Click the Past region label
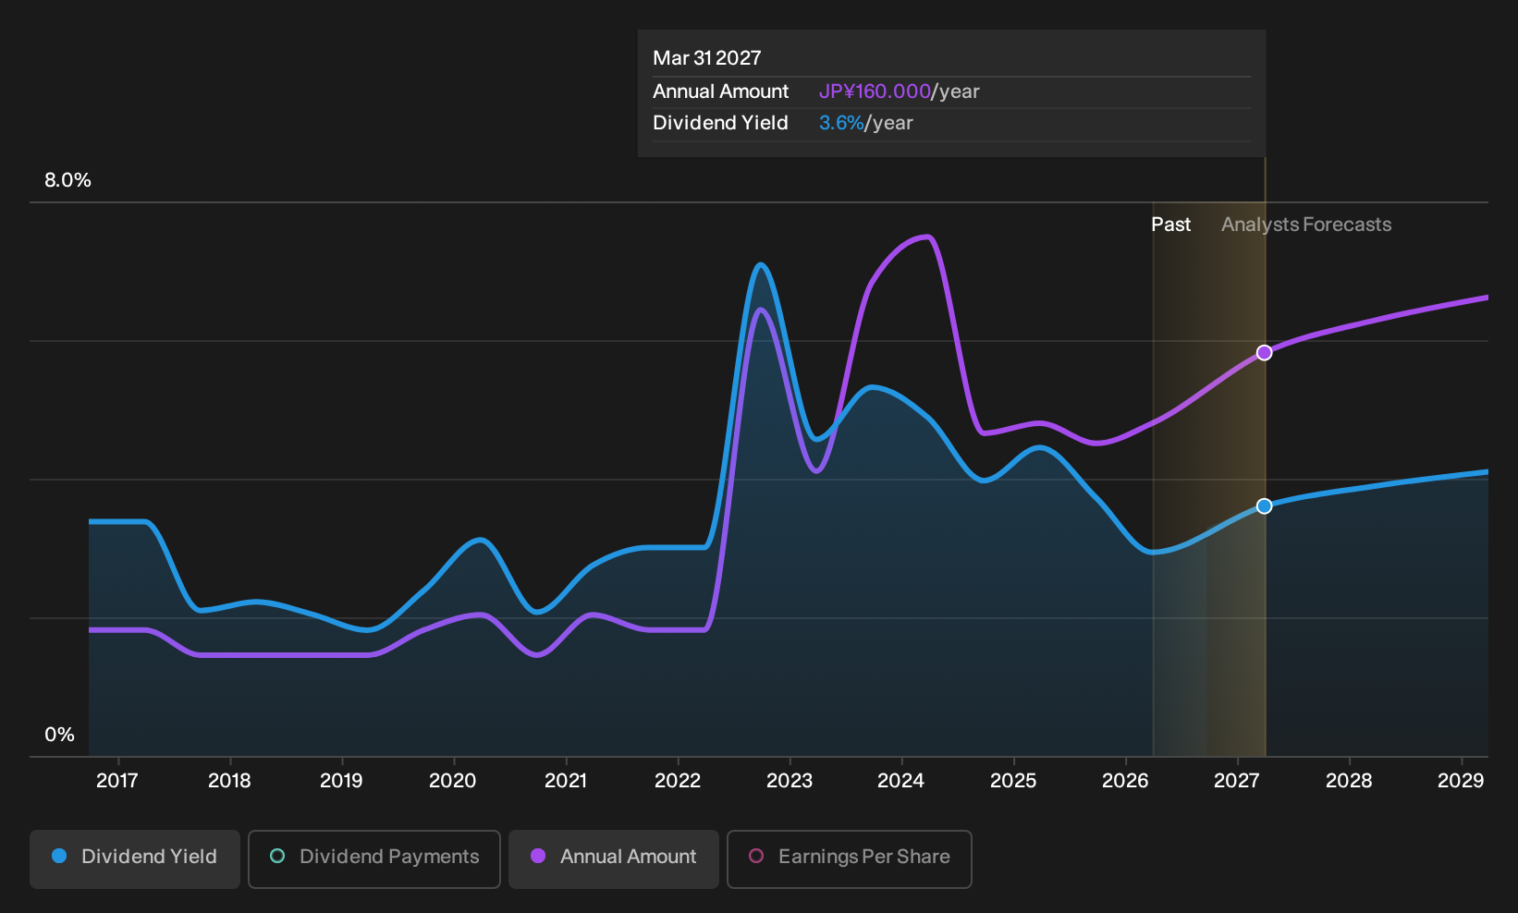Screen dimensions: 1518x913 coord(1170,225)
